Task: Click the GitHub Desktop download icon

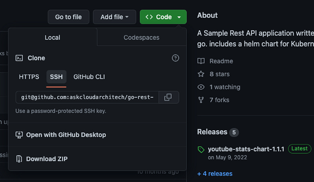Action: pyautogui.click(x=19, y=135)
